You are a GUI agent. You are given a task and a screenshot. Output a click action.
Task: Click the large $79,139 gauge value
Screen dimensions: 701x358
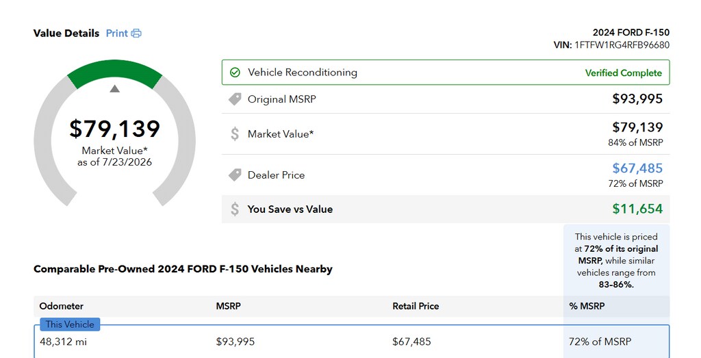115,129
